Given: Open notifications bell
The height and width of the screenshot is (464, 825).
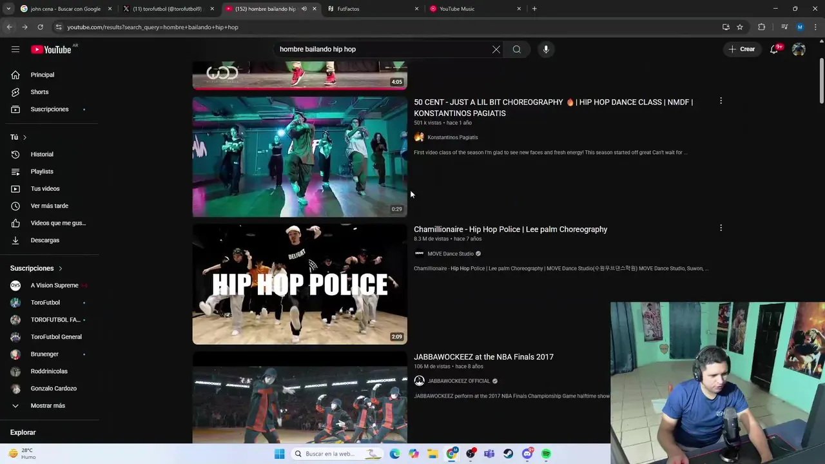Looking at the screenshot, I should (x=775, y=49).
